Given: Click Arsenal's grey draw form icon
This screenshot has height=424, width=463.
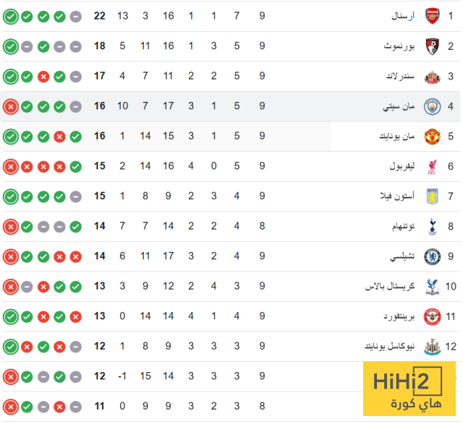Looking at the screenshot, I should click(x=75, y=16).
